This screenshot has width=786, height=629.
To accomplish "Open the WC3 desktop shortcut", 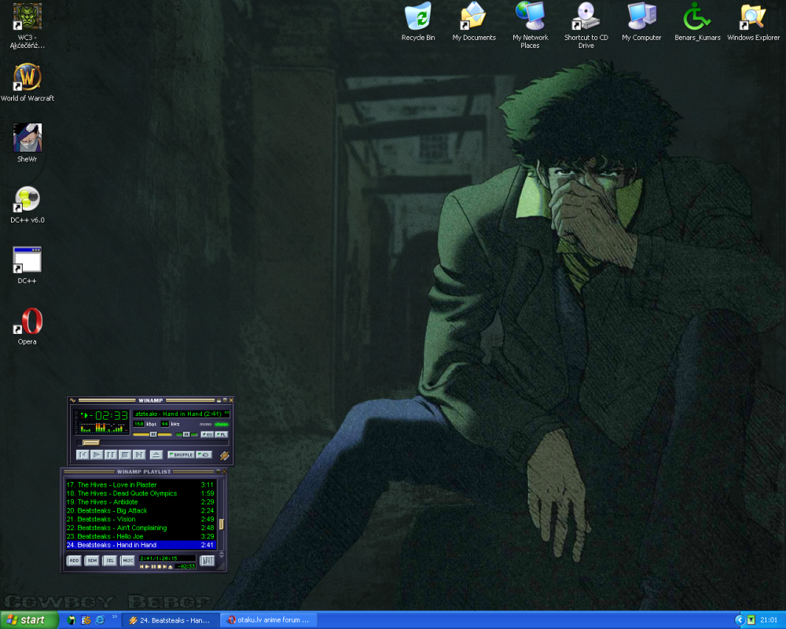I will [x=27, y=25].
